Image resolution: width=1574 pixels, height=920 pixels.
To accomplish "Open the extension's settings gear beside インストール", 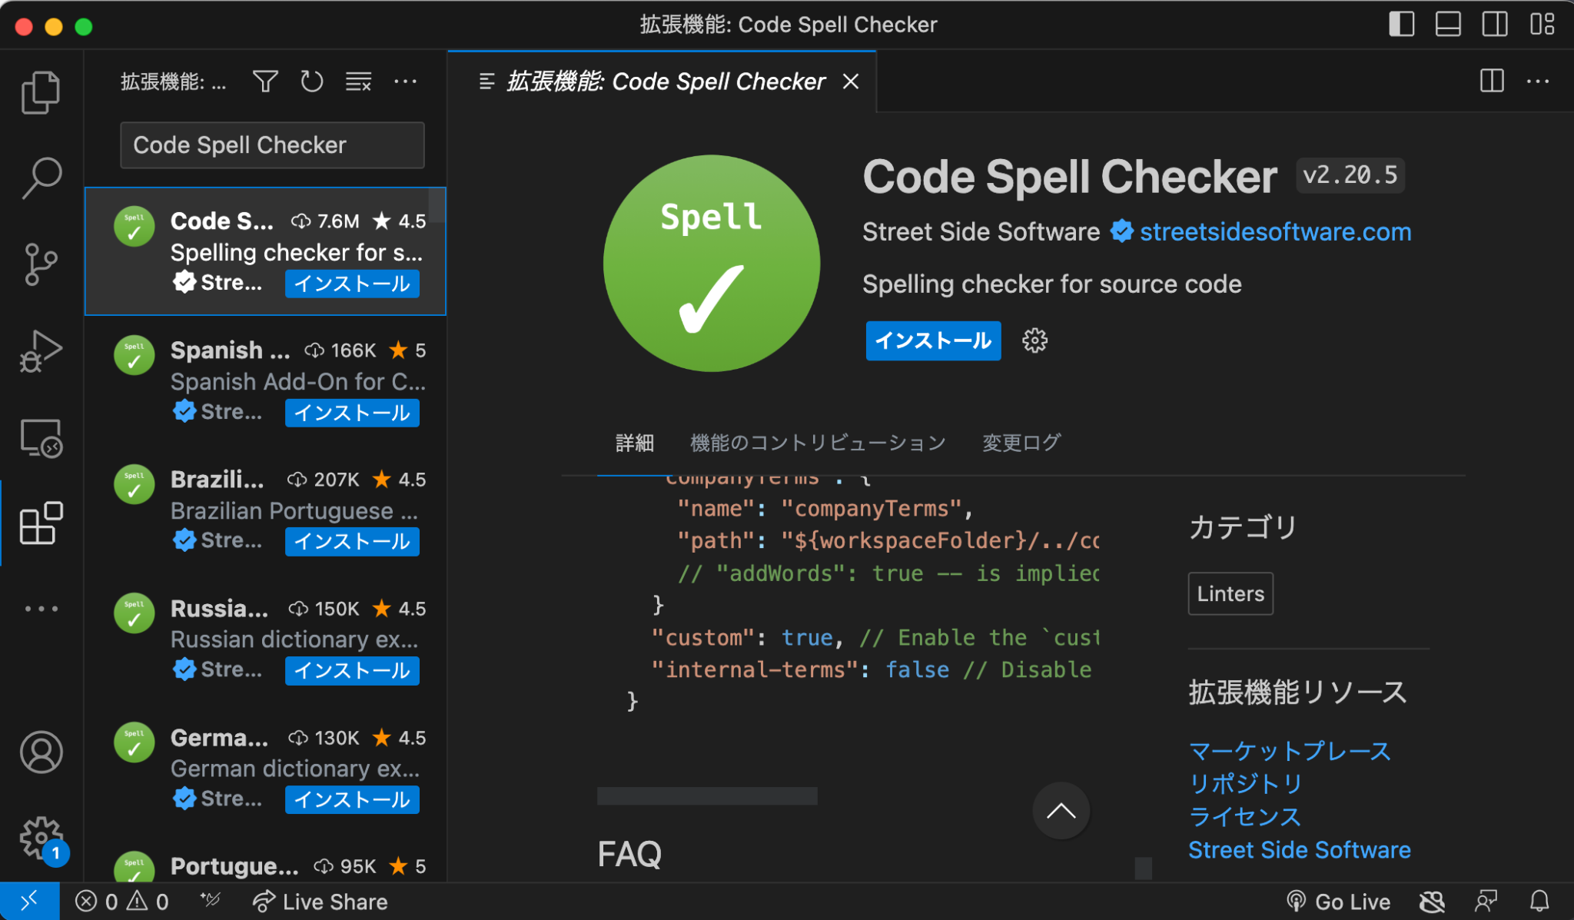I will [1034, 340].
